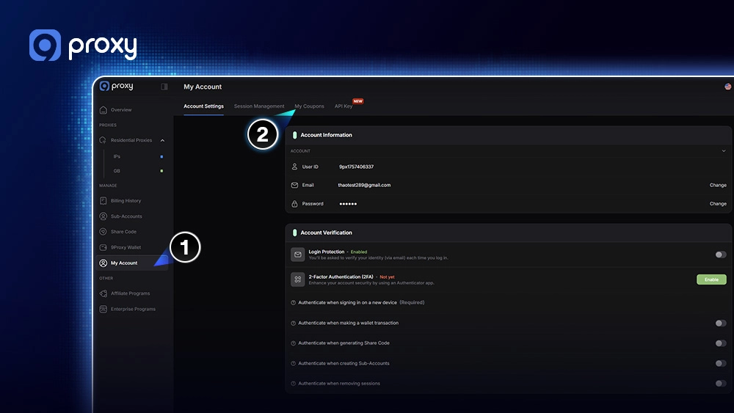Click the Sub-Accounts icon in sidebar
Image resolution: width=734 pixels, height=413 pixels.
[103, 216]
